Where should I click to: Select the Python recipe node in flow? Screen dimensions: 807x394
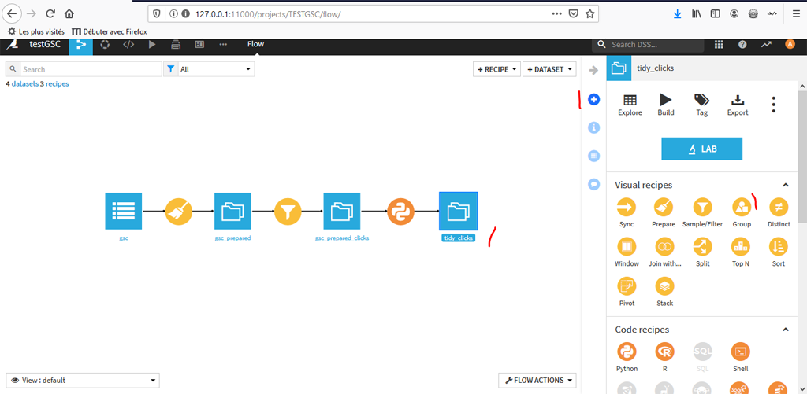coord(400,211)
